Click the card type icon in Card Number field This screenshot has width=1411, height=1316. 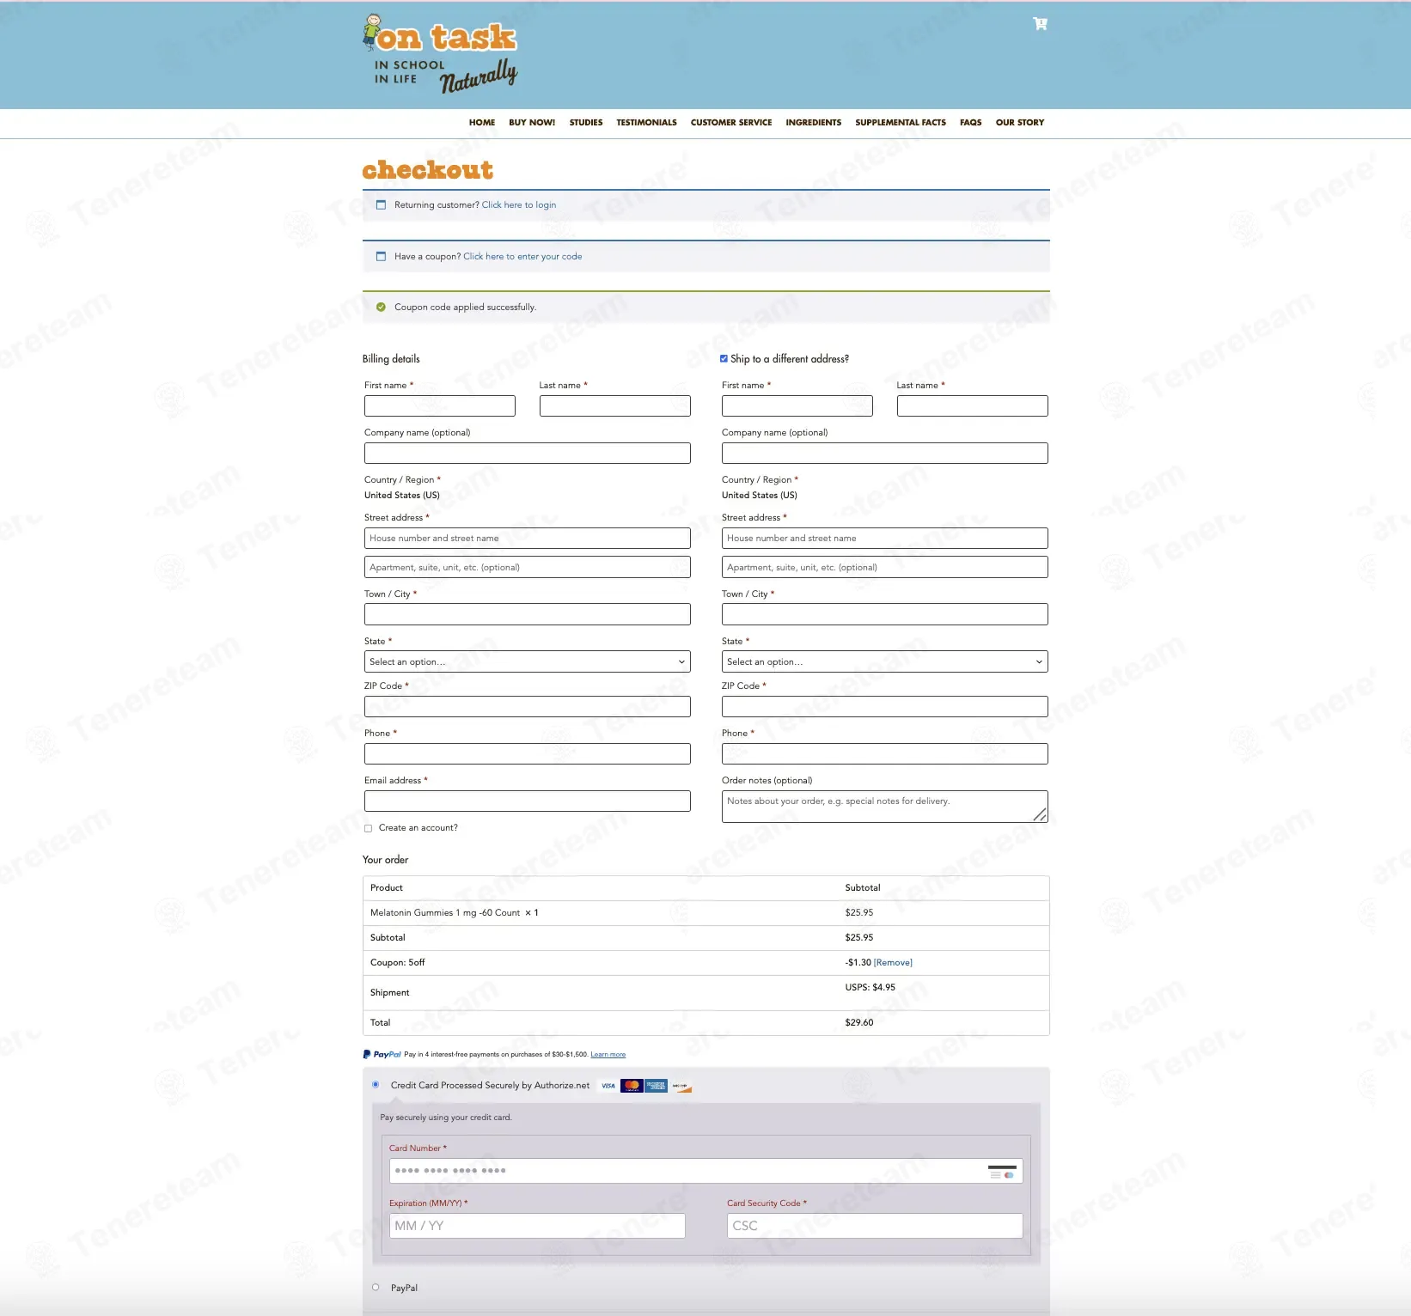[x=1002, y=1172]
